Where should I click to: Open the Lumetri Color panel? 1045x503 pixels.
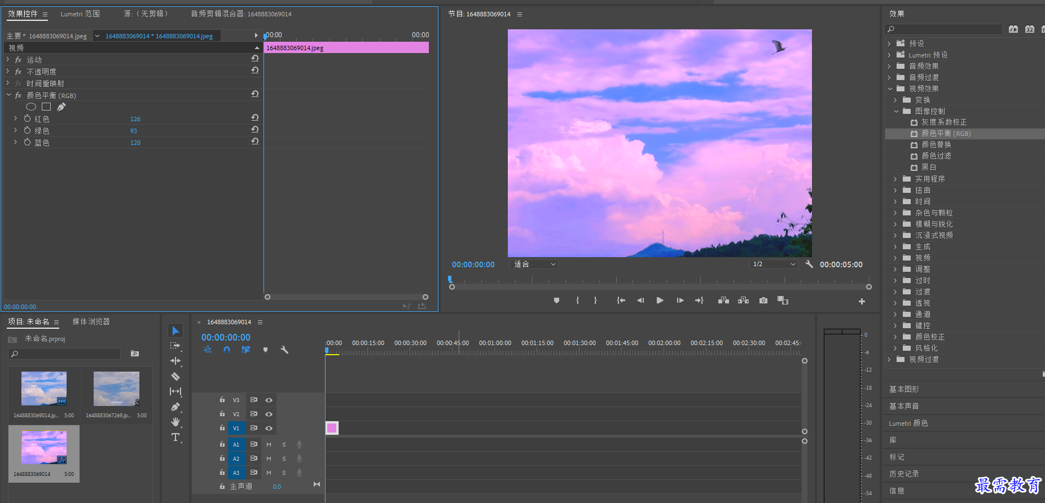908,423
